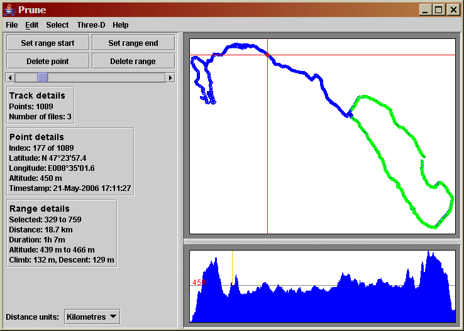This screenshot has width=464, height=331.
Task: Click the red selected point on the map
Action: 268,55
